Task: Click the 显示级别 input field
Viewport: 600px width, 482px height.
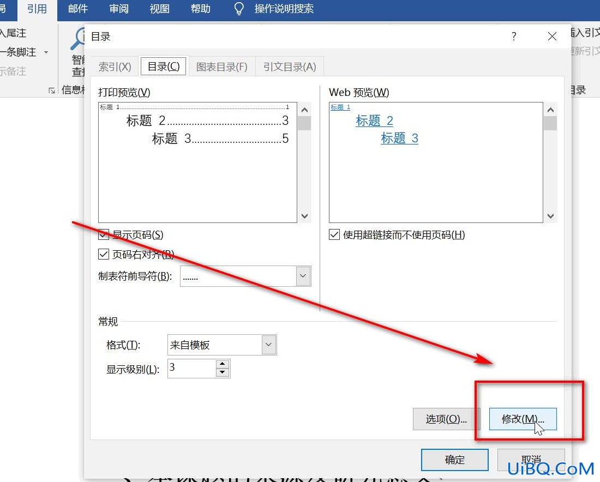Action: pyautogui.click(x=192, y=368)
